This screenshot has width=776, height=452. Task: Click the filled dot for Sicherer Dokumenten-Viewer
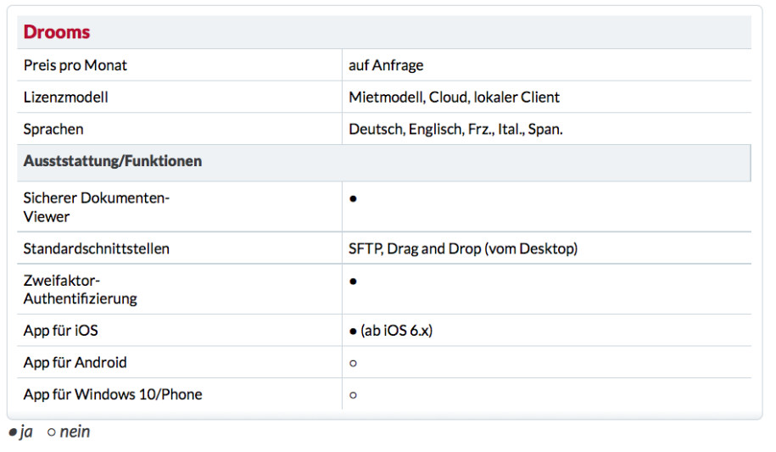point(353,199)
